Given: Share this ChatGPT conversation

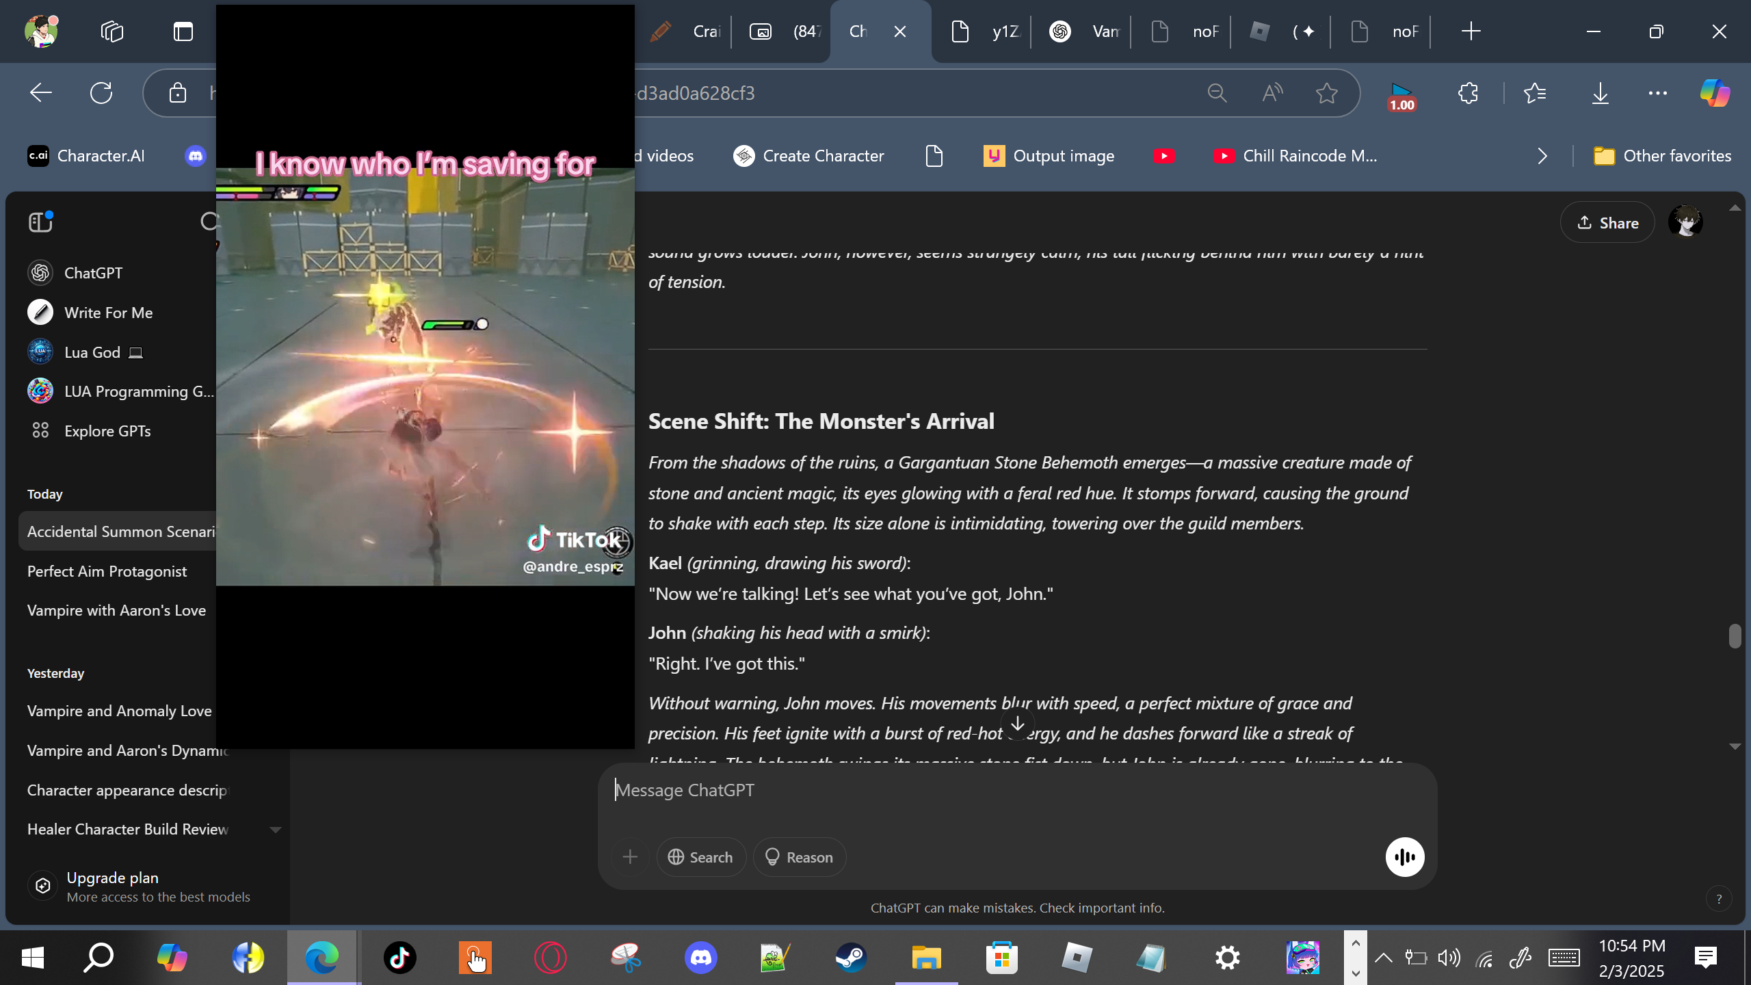Looking at the screenshot, I should 1607,222.
